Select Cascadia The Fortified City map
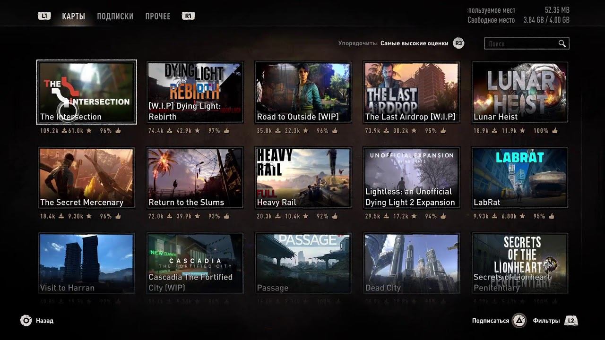 [195, 263]
